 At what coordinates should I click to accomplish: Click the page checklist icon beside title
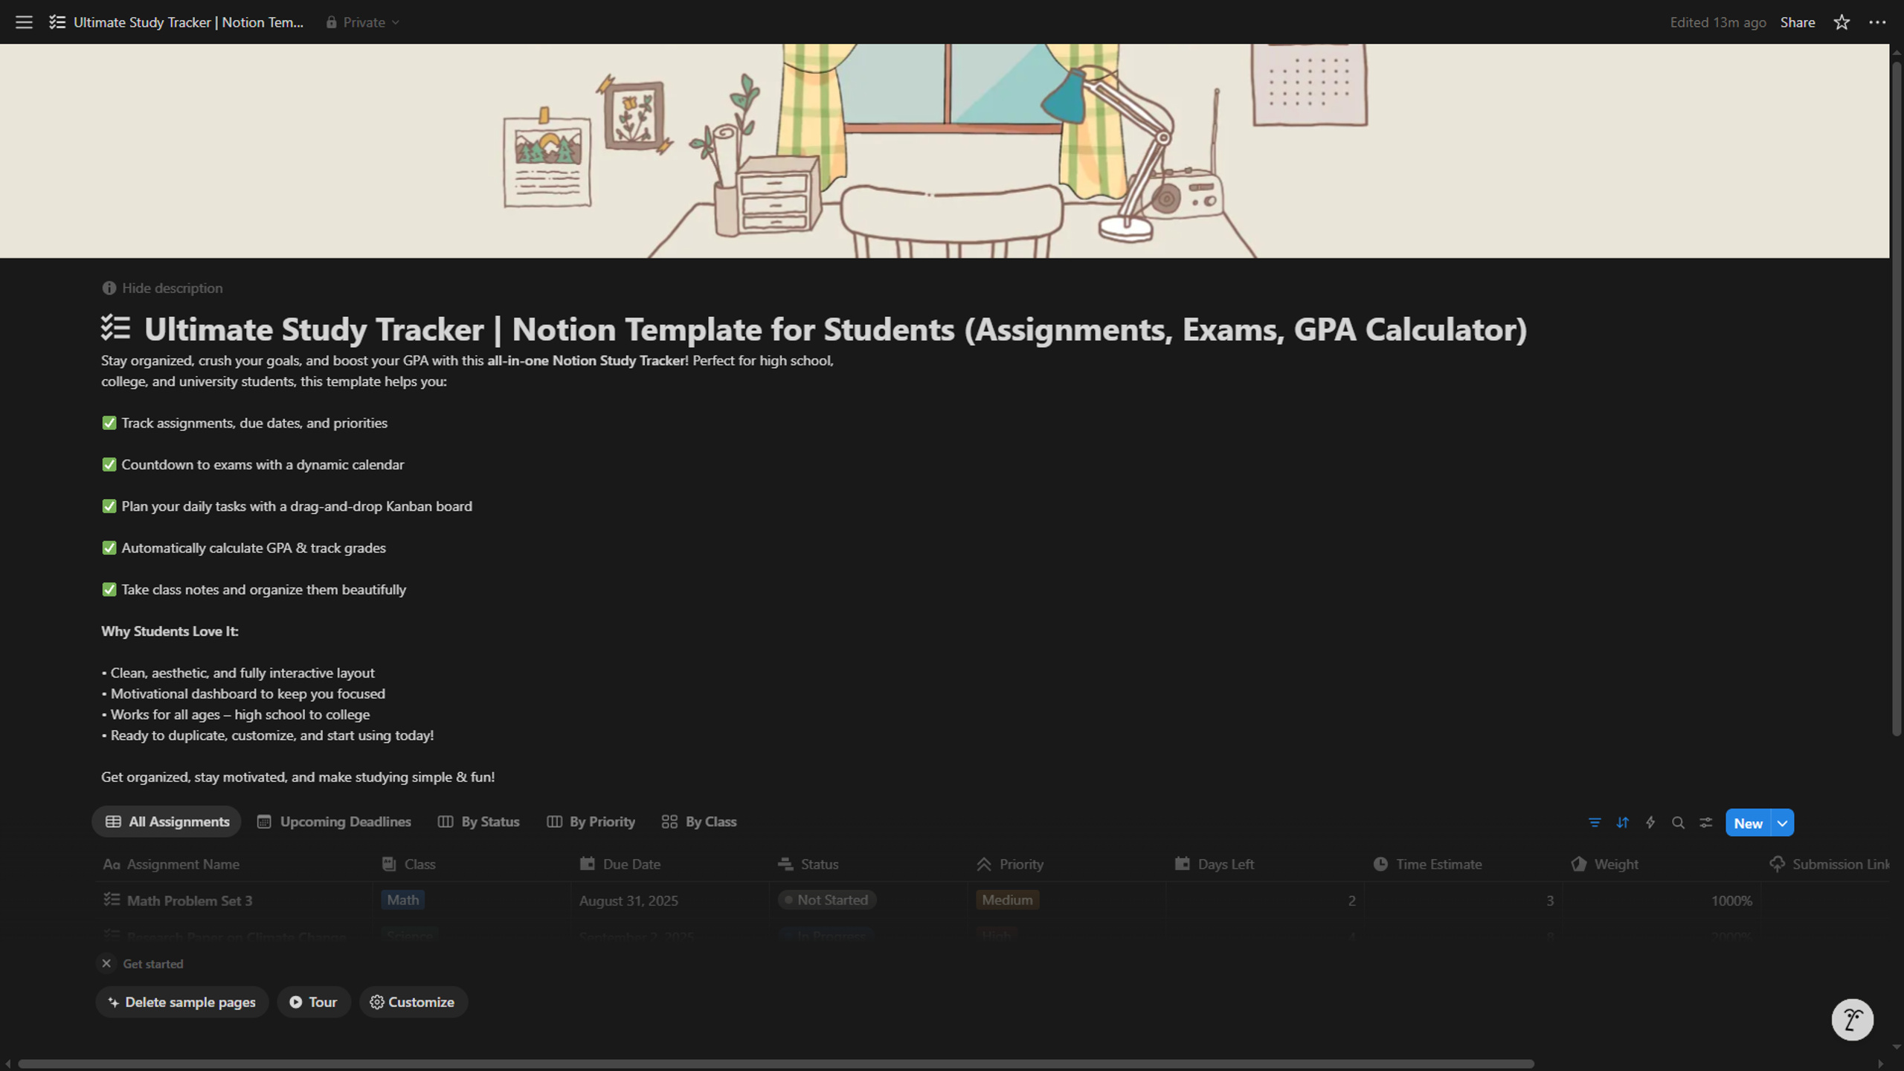(115, 328)
